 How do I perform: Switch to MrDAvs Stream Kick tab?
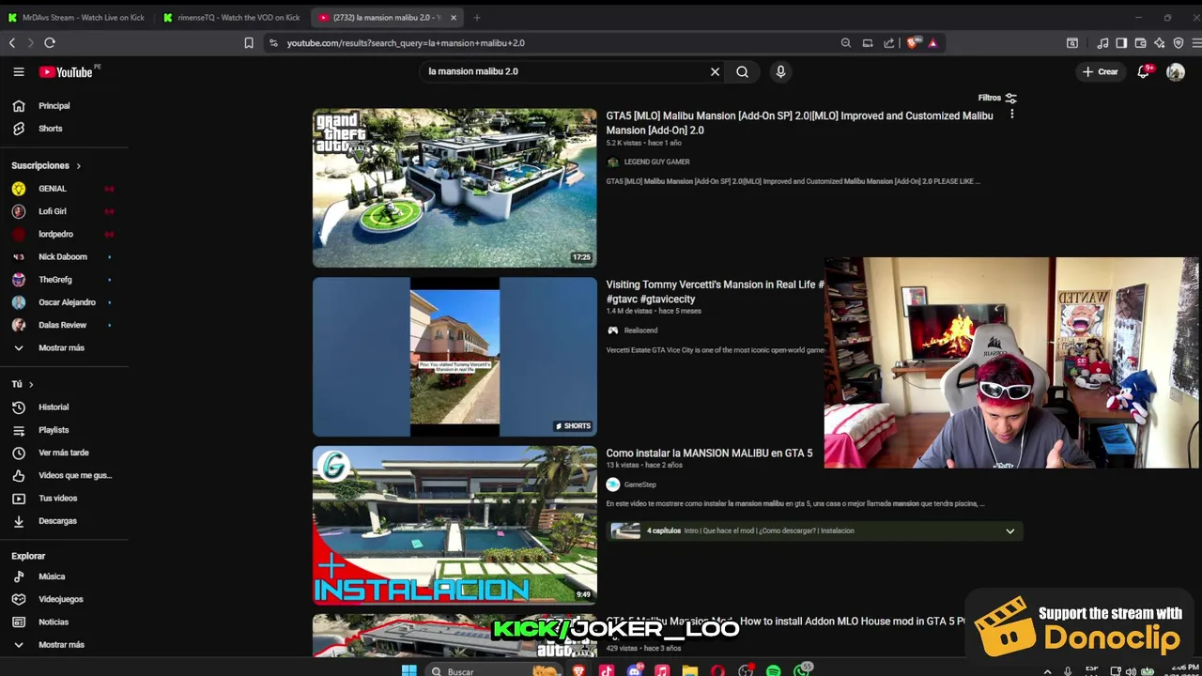pos(77,17)
